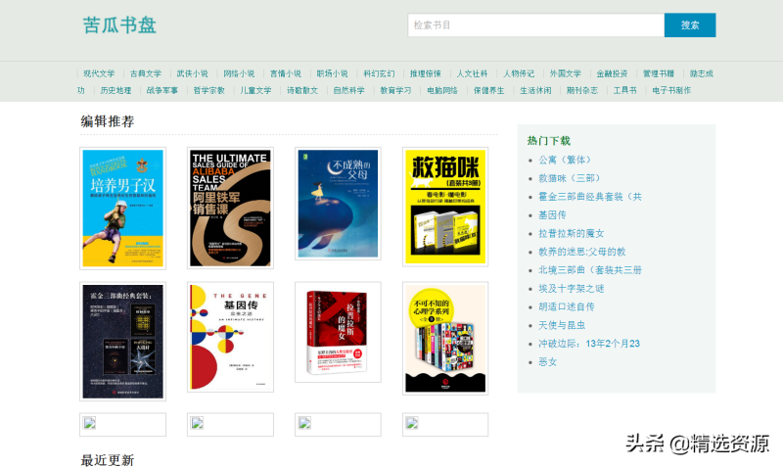The width and height of the screenshot is (783, 467).
Task: Select the 网络小说 category
Action: [239, 73]
